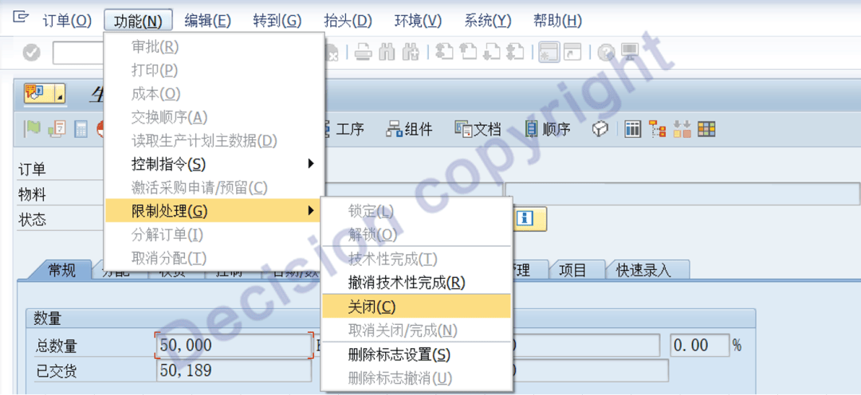Click the printer icon in the standard toolbar
The height and width of the screenshot is (395, 861).
[x=363, y=53]
